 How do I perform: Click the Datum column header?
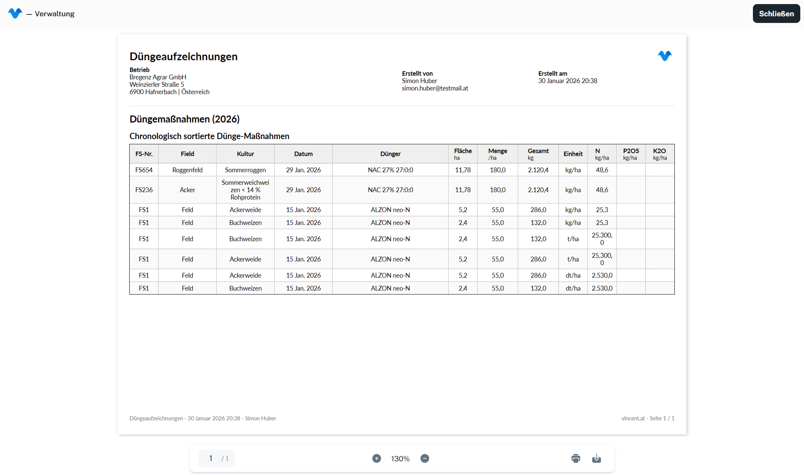point(303,154)
